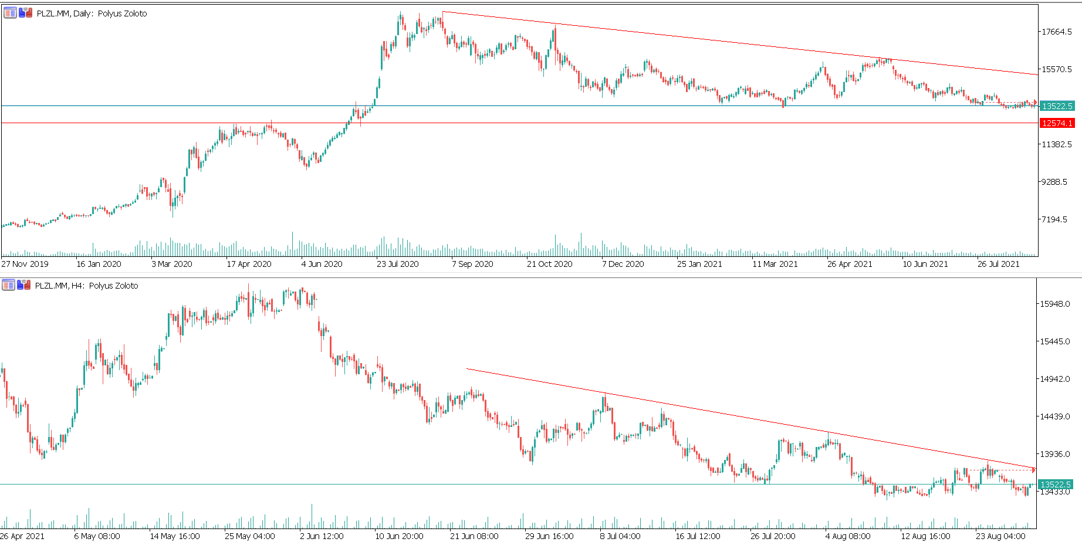Click the '3 Mar 2020' date label
This screenshot has width=1082, height=542.
click(x=172, y=264)
